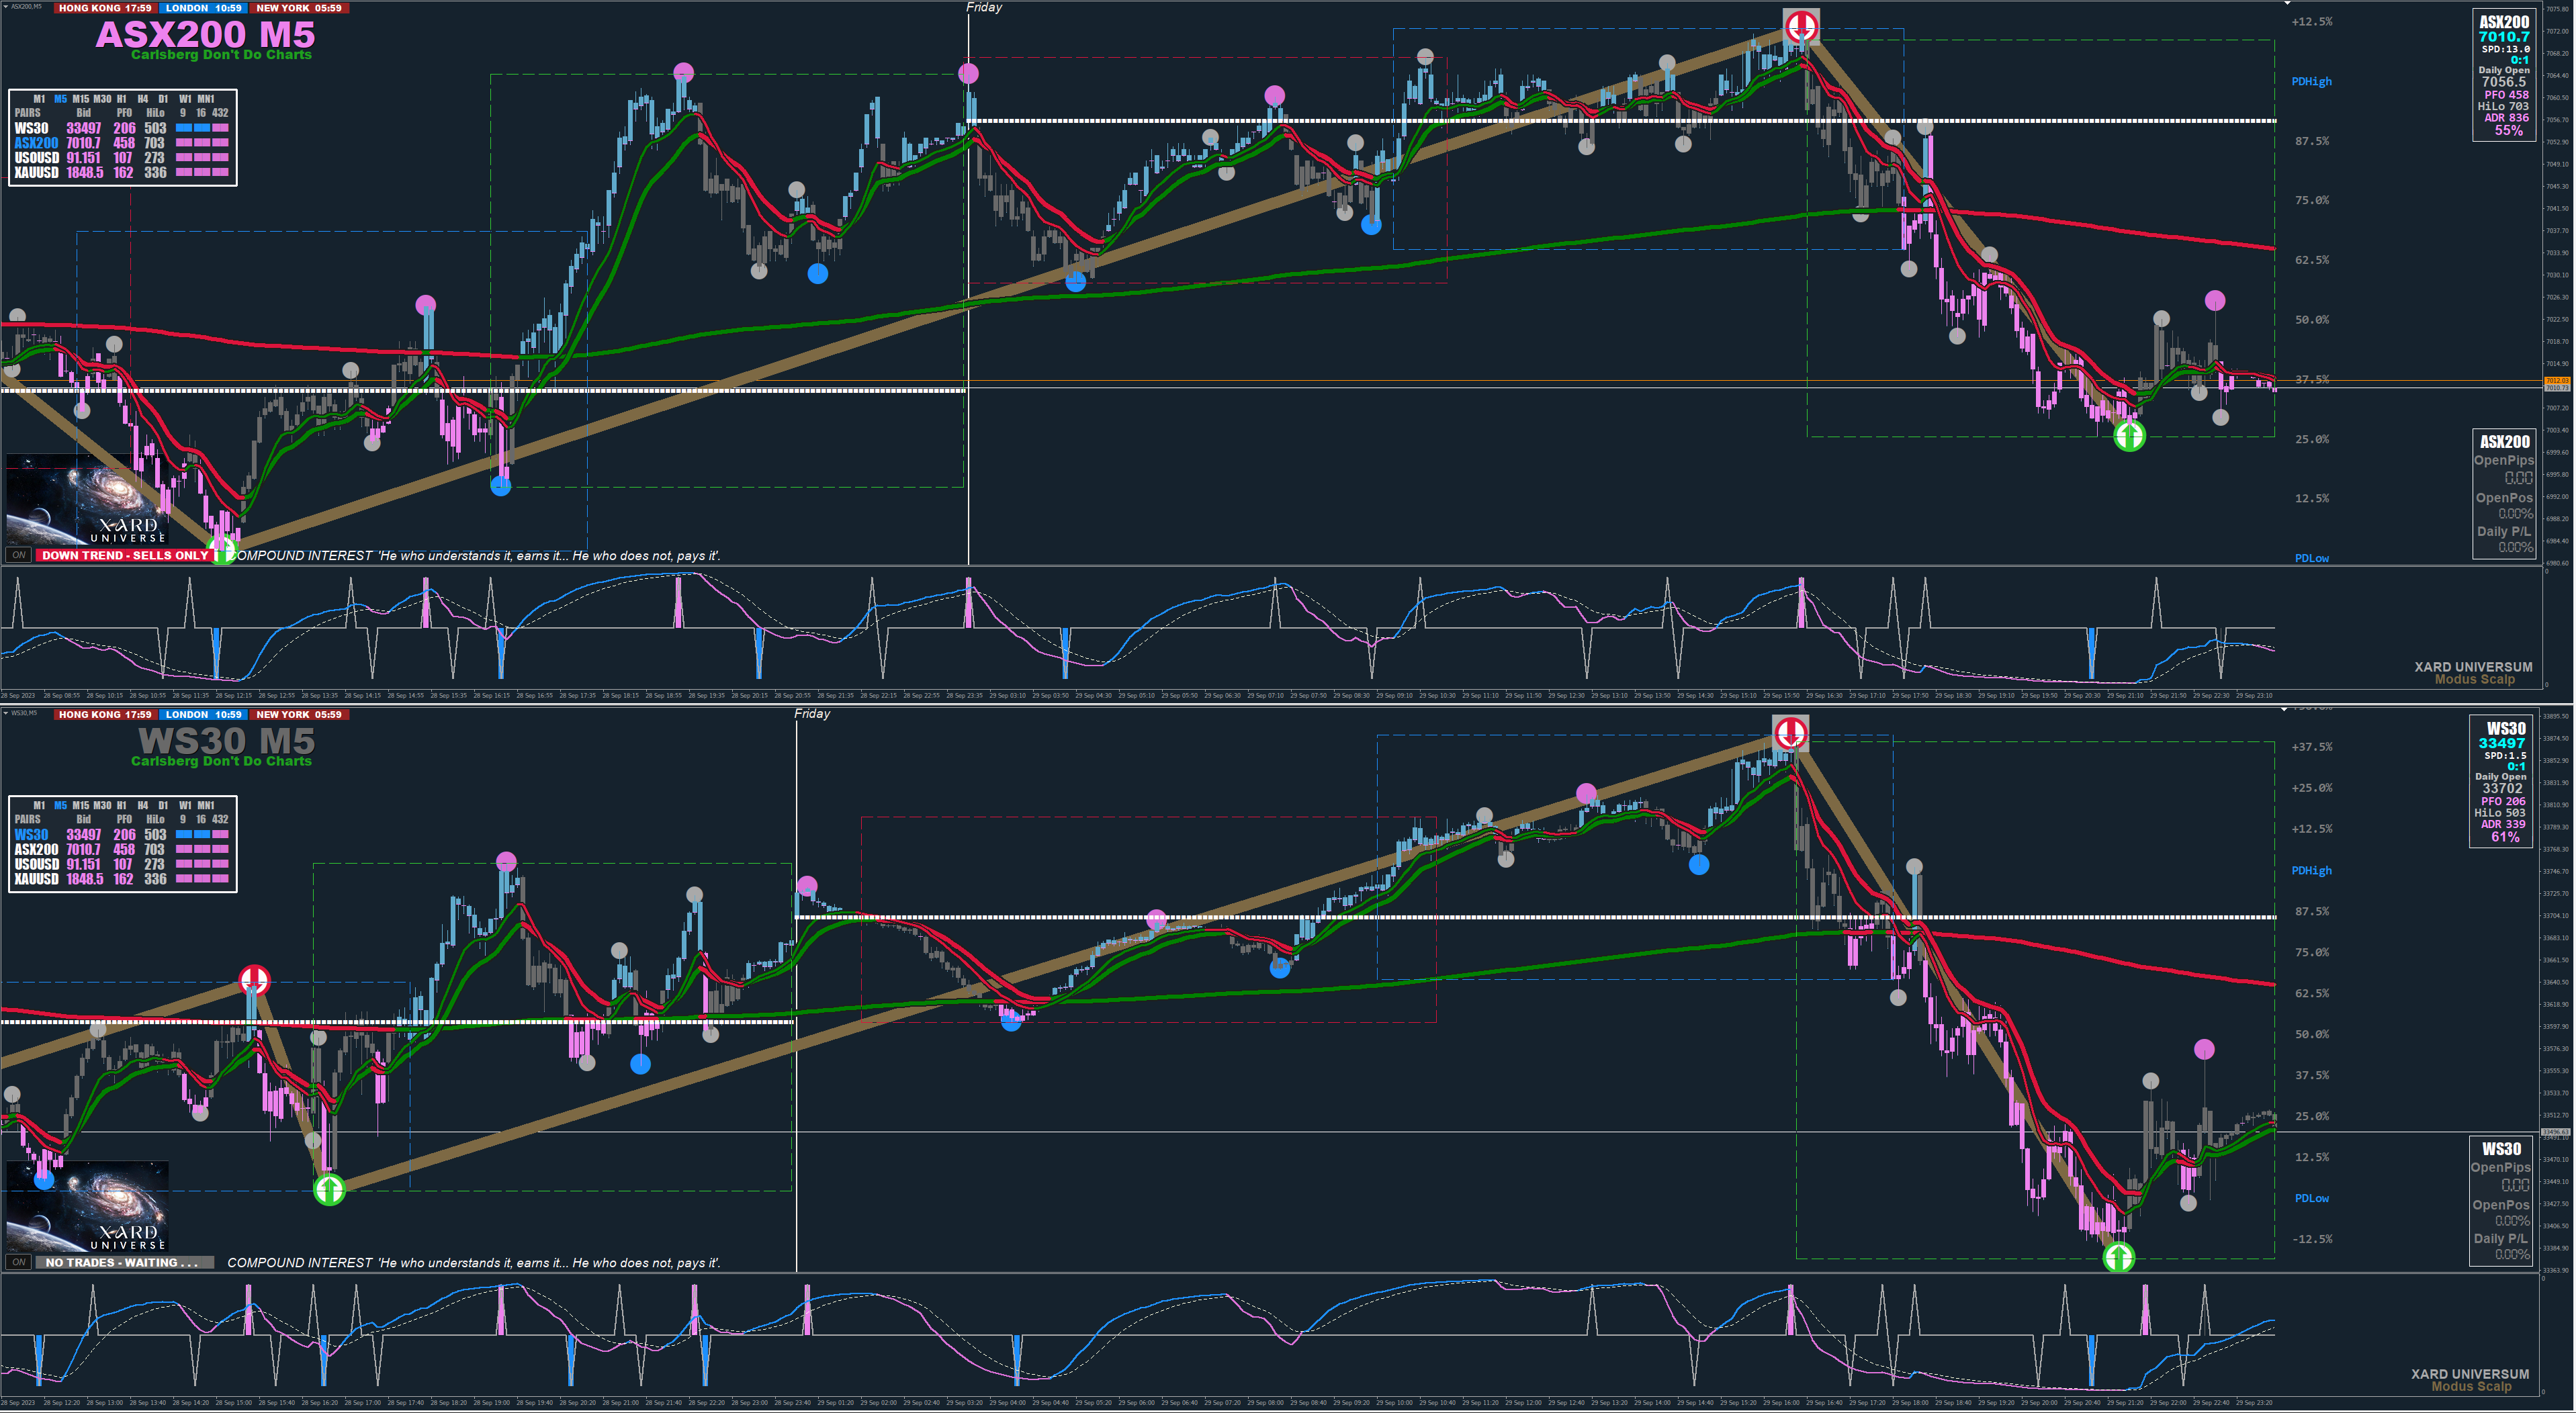Click the PDLow label on WS30 chart
The width and height of the screenshot is (2576, 1413).
click(x=2311, y=1198)
